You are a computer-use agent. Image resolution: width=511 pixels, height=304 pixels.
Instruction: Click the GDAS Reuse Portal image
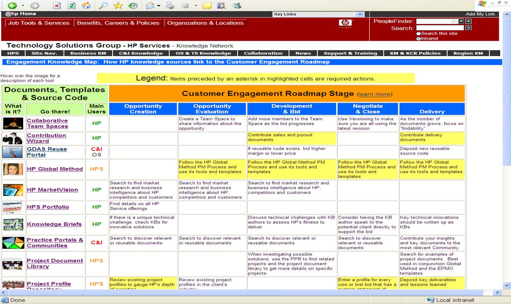coord(13,152)
